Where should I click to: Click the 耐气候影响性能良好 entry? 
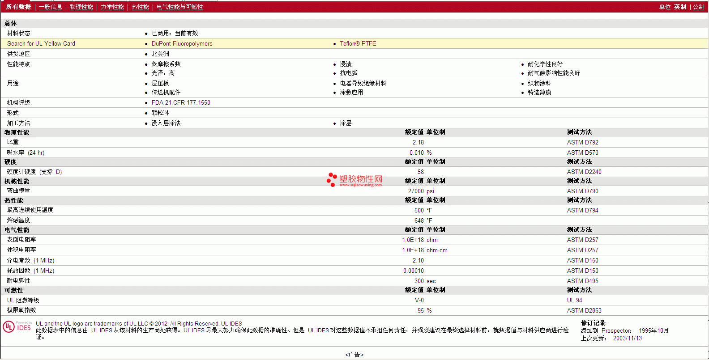click(554, 73)
